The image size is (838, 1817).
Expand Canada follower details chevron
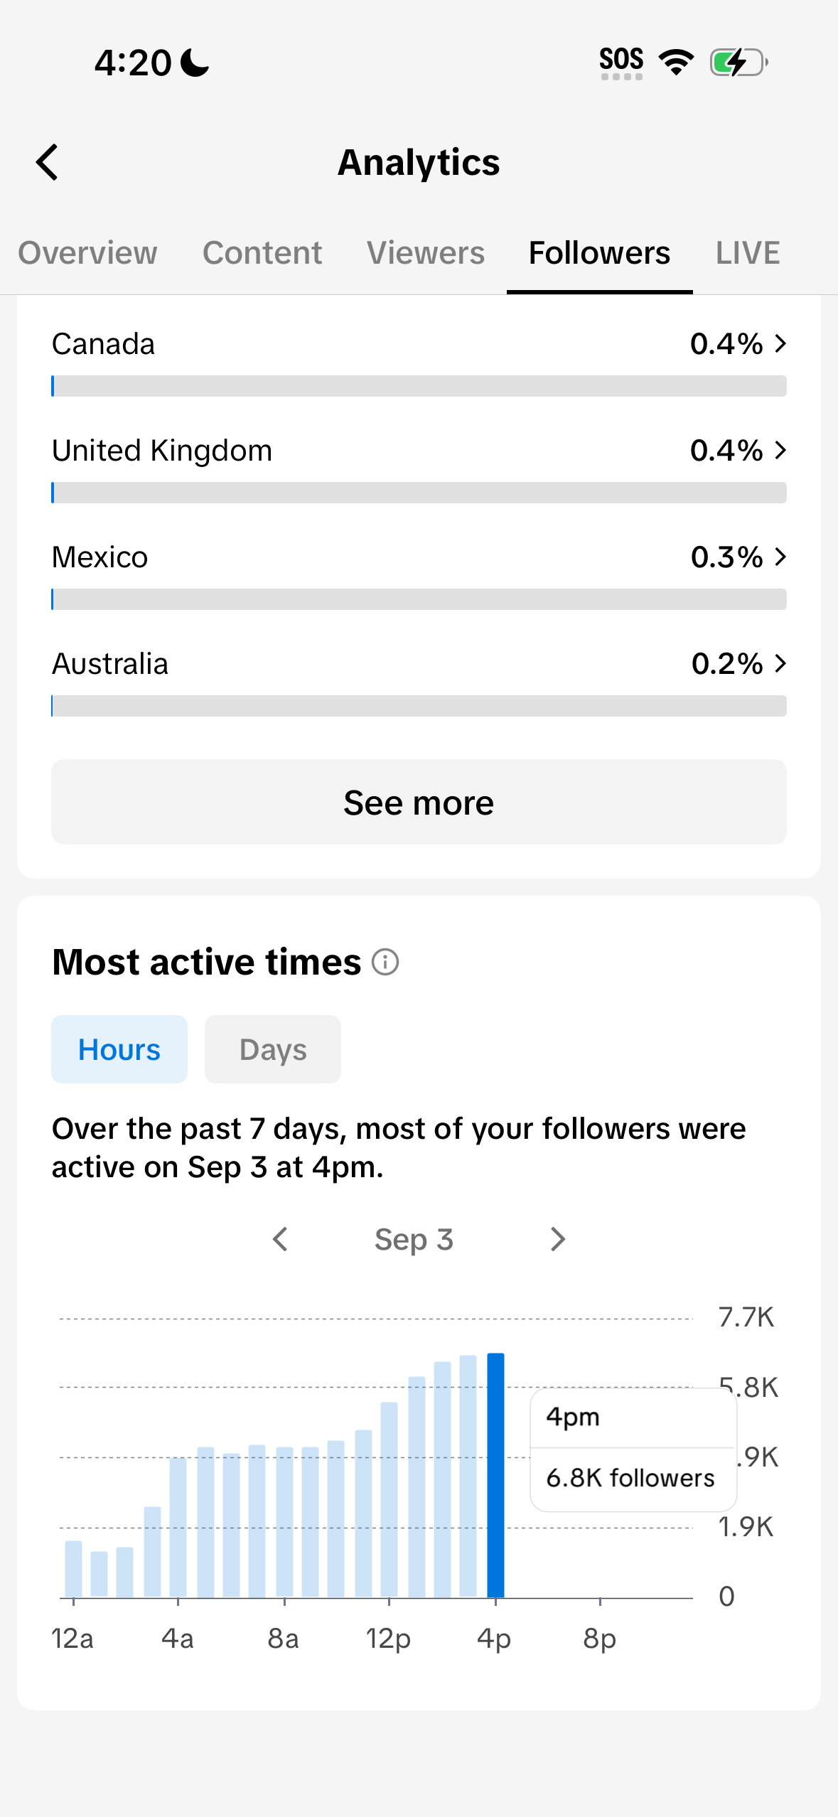780,344
